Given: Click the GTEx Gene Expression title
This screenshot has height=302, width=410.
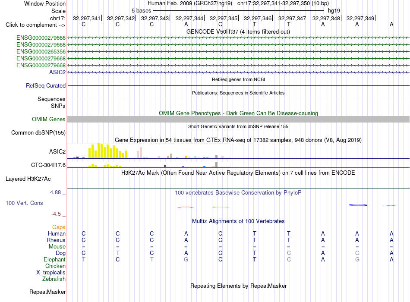Looking at the screenshot, I should click(x=238, y=140).
